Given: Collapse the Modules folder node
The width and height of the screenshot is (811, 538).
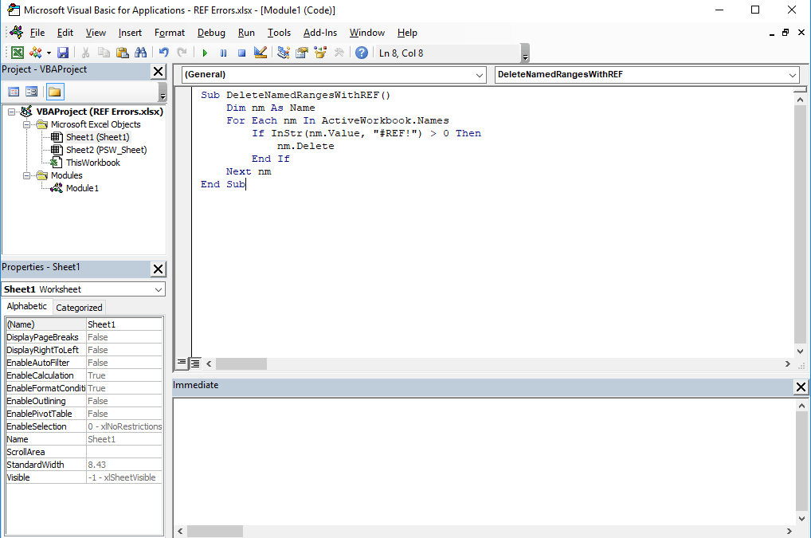Looking at the screenshot, I should click(x=26, y=175).
